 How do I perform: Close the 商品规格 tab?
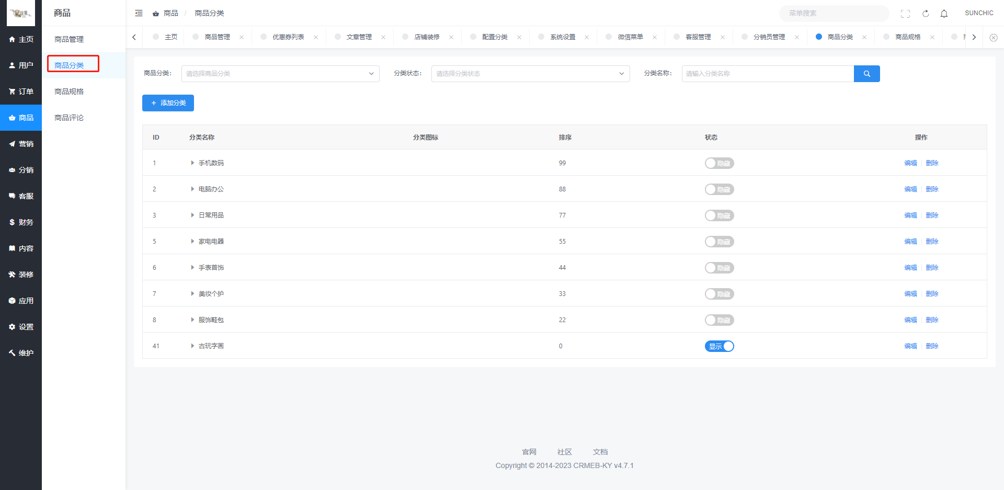tap(932, 37)
